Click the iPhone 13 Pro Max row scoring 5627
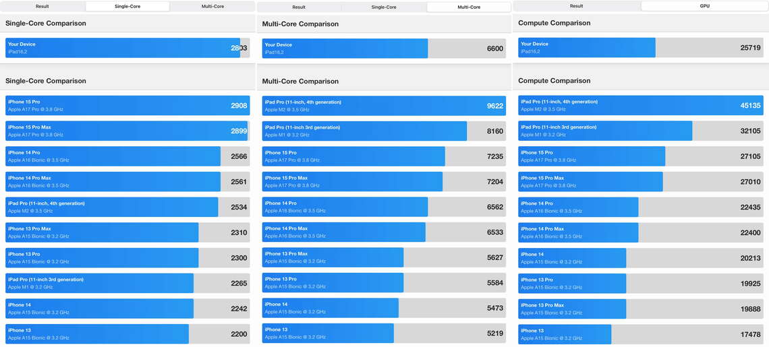This screenshot has width=769, height=347. tap(384, 257)
